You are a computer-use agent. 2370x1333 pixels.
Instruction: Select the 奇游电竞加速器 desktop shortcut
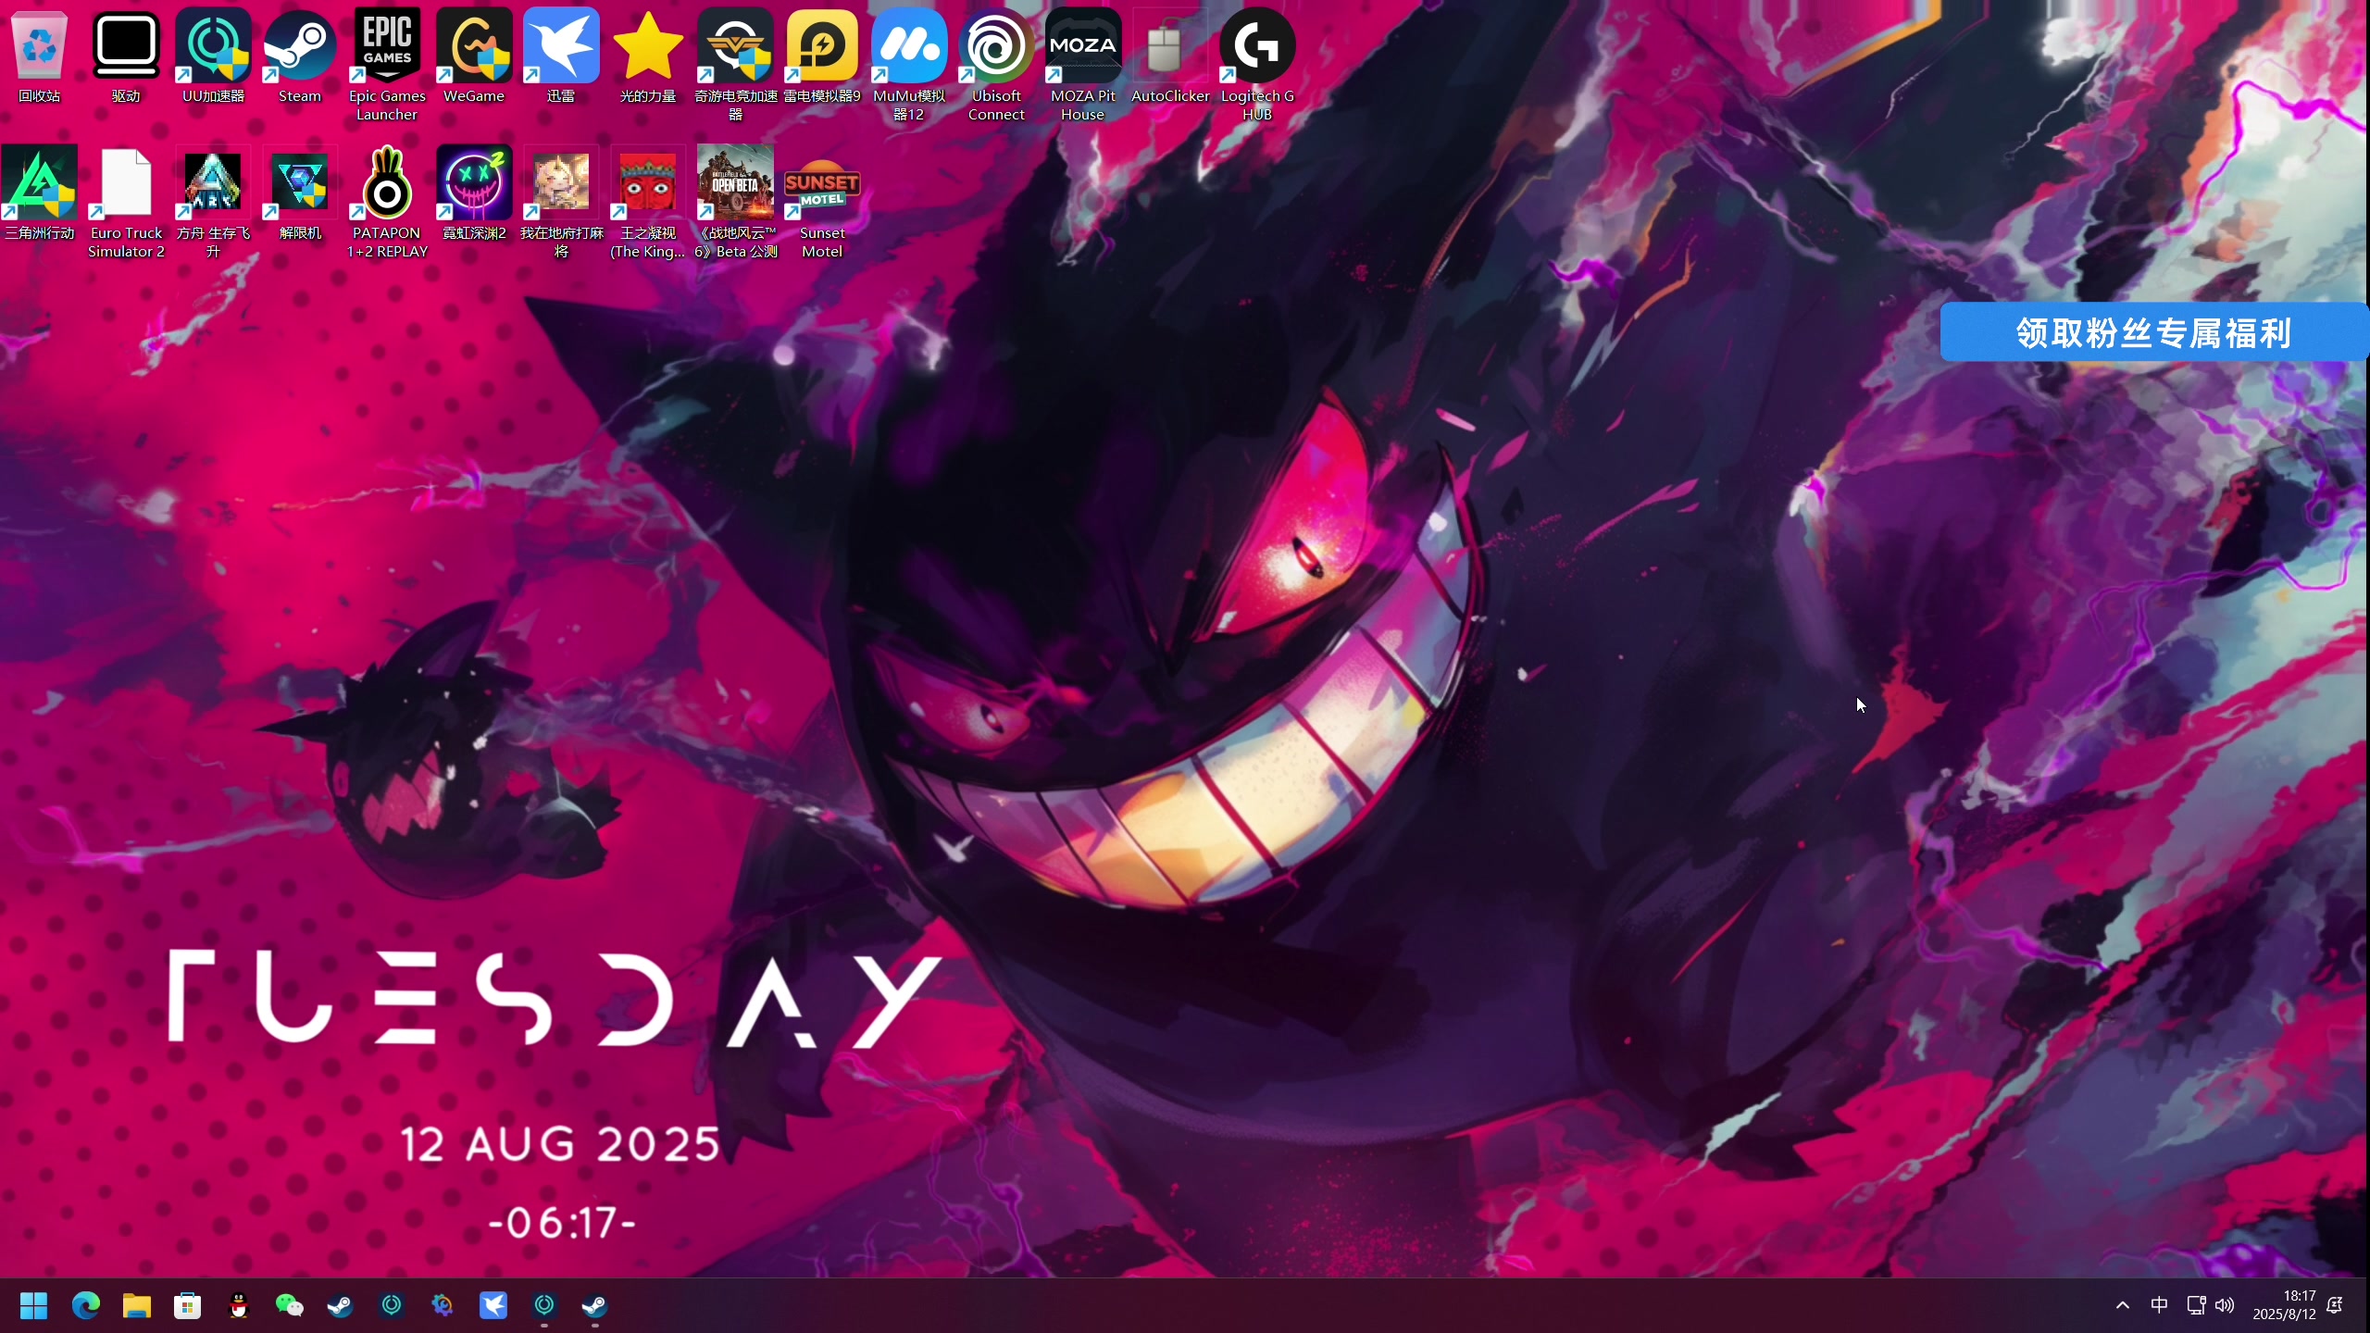[x=735, y=65]
